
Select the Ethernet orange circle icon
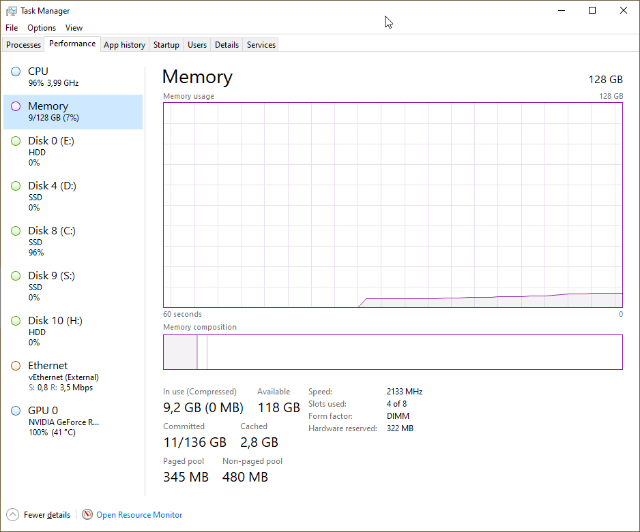(16, 366)
